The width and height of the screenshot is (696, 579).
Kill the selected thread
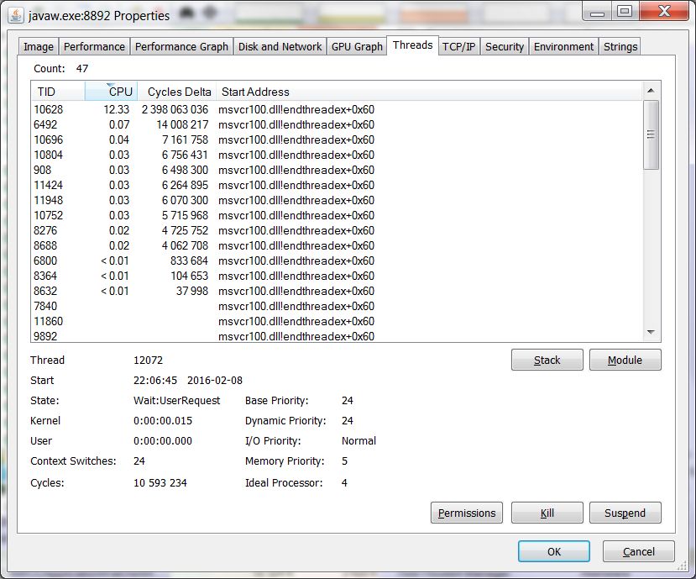click(x=547, y=513)
